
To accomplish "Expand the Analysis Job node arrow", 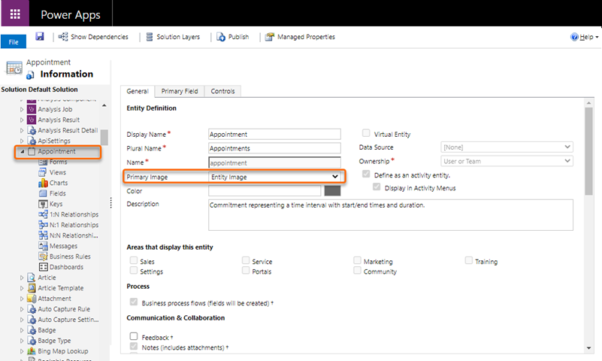I will (x=22, y=110).
